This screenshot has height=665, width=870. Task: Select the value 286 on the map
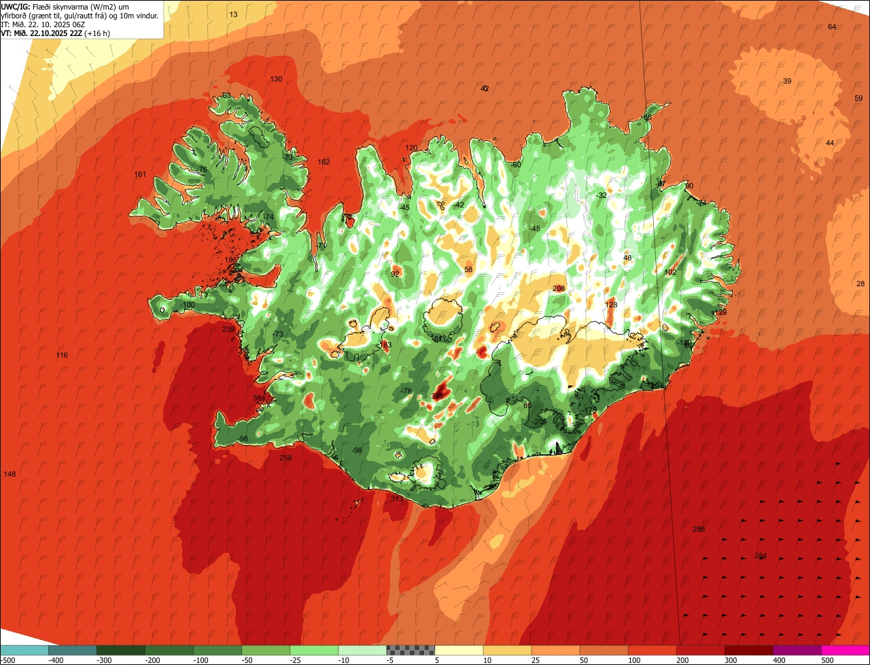point(699,529)
